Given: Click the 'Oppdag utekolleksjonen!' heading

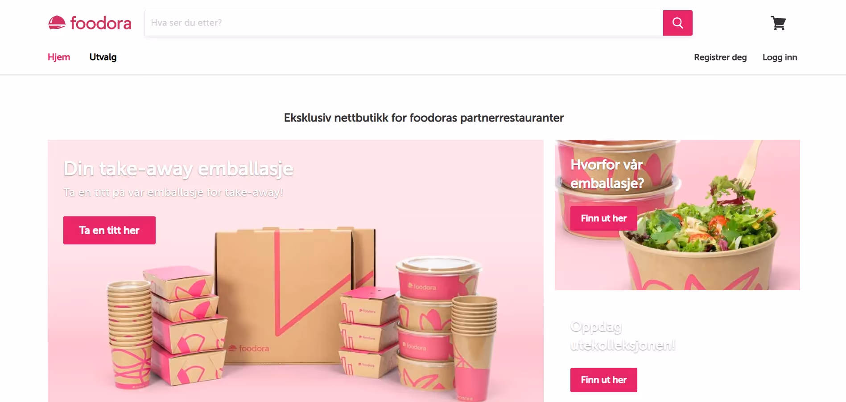Looking at the screenshot, I should 623,336.
